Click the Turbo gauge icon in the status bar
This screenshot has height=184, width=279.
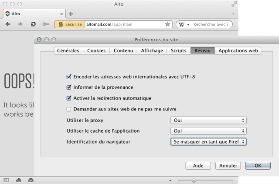[31, 180]
